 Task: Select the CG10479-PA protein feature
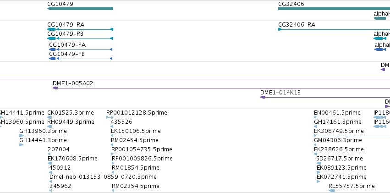coord(81,50)
